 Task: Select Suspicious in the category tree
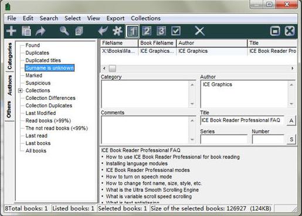click(38, 83)
